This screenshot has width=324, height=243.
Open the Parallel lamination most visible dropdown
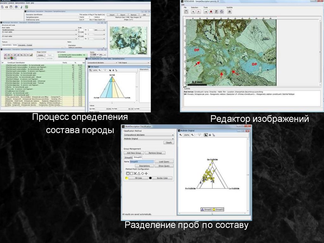pyautogui.click(x=39, y=30)
